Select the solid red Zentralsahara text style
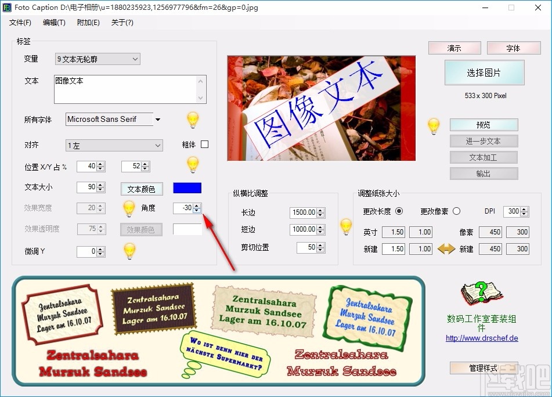 coord(93,363)
